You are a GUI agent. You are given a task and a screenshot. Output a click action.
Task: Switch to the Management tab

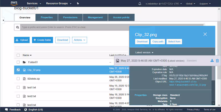(95, 17)
